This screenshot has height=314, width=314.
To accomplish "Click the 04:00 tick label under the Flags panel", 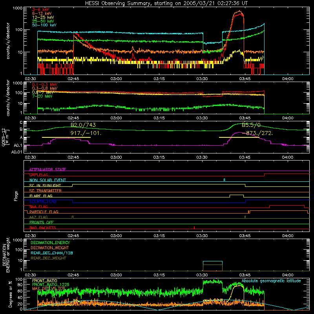I will (x=288, y=236).
